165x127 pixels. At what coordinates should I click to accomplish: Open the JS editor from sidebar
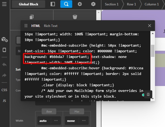[4, 101]
